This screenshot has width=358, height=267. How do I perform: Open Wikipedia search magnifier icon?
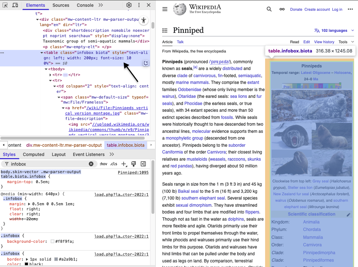coord(269,9)
